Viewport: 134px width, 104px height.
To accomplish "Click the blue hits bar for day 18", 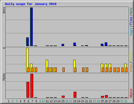I will (x=75, y=44).
